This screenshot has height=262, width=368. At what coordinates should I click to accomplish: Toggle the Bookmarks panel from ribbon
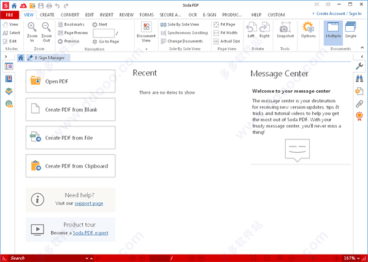(x=71, y=25)
